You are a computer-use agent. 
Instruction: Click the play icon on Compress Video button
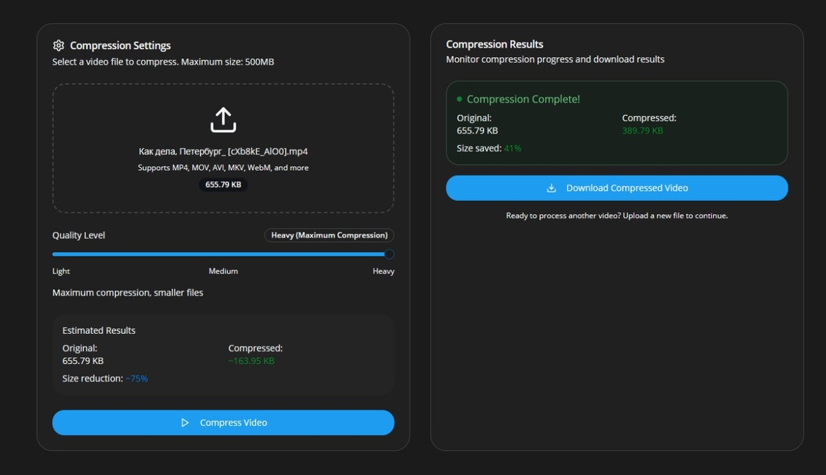[184, 423]
